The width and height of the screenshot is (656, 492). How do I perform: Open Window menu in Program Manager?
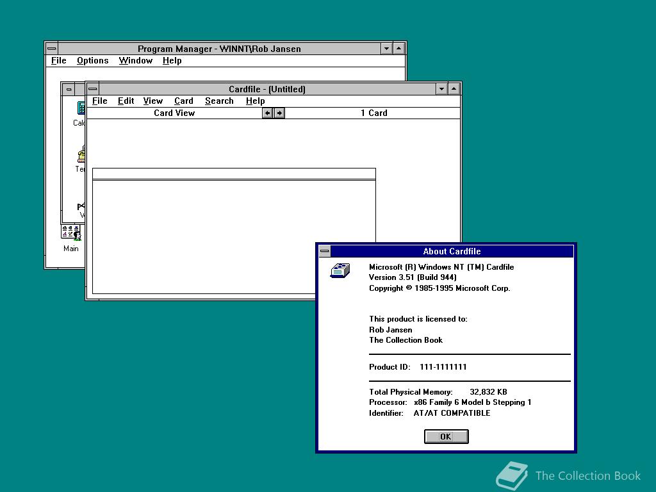click(136, 61)
